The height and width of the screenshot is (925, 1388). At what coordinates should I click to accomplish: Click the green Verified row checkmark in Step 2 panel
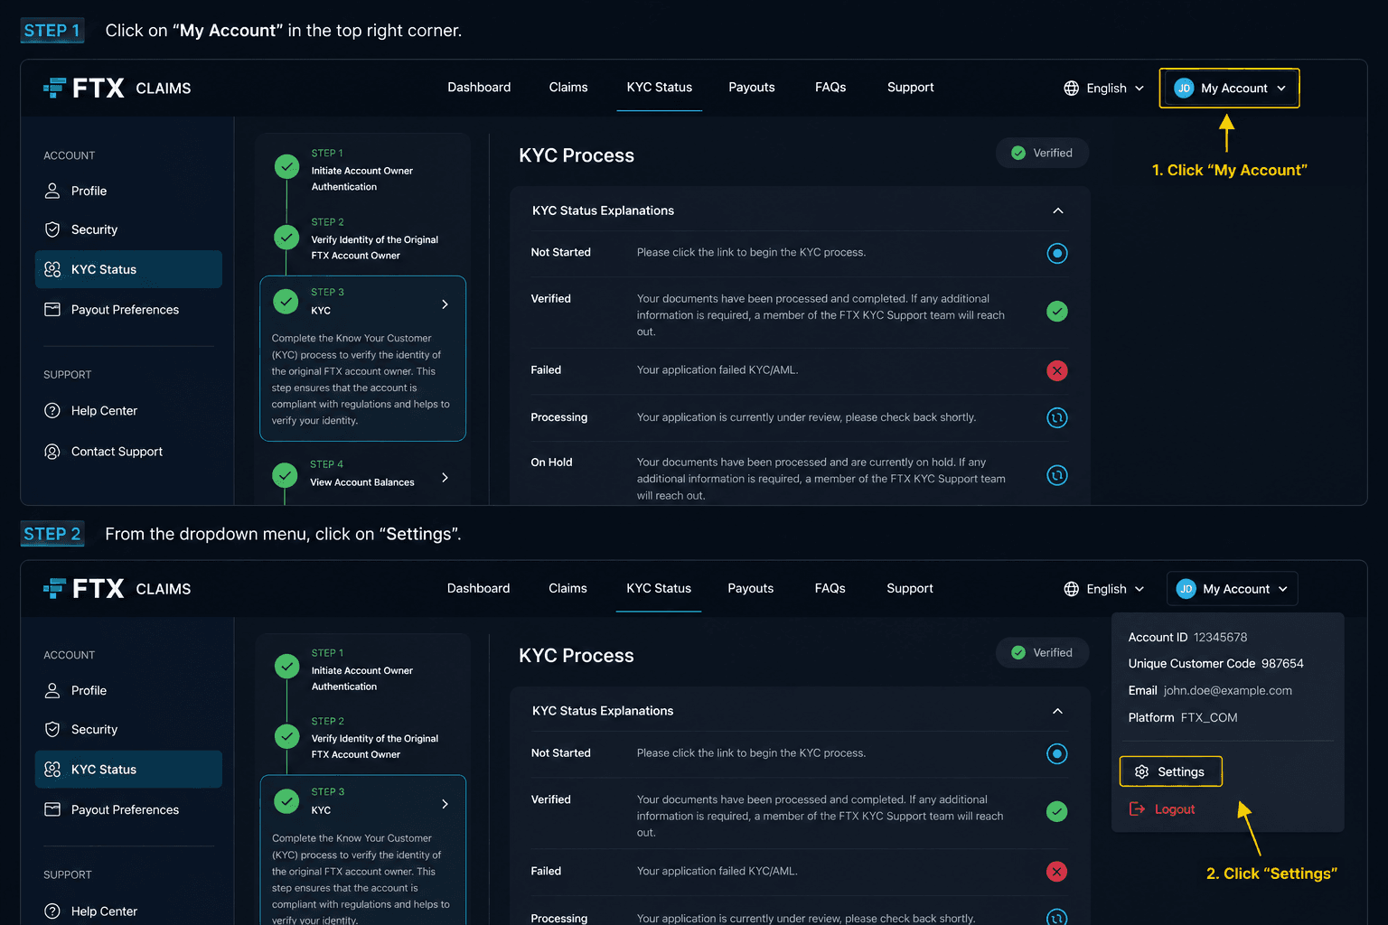pyautogui.click(x=1056, y=811)
